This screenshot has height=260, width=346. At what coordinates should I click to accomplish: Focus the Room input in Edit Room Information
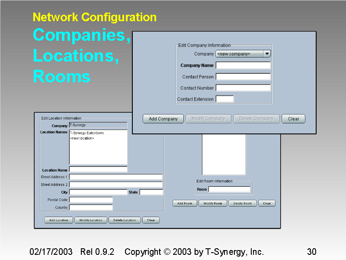pos(229,189)
